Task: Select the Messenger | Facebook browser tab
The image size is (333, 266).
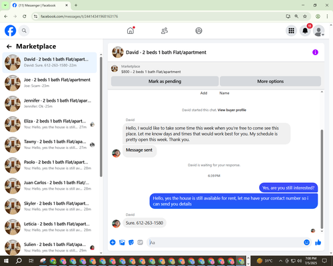Action: (x=40, y=5)
